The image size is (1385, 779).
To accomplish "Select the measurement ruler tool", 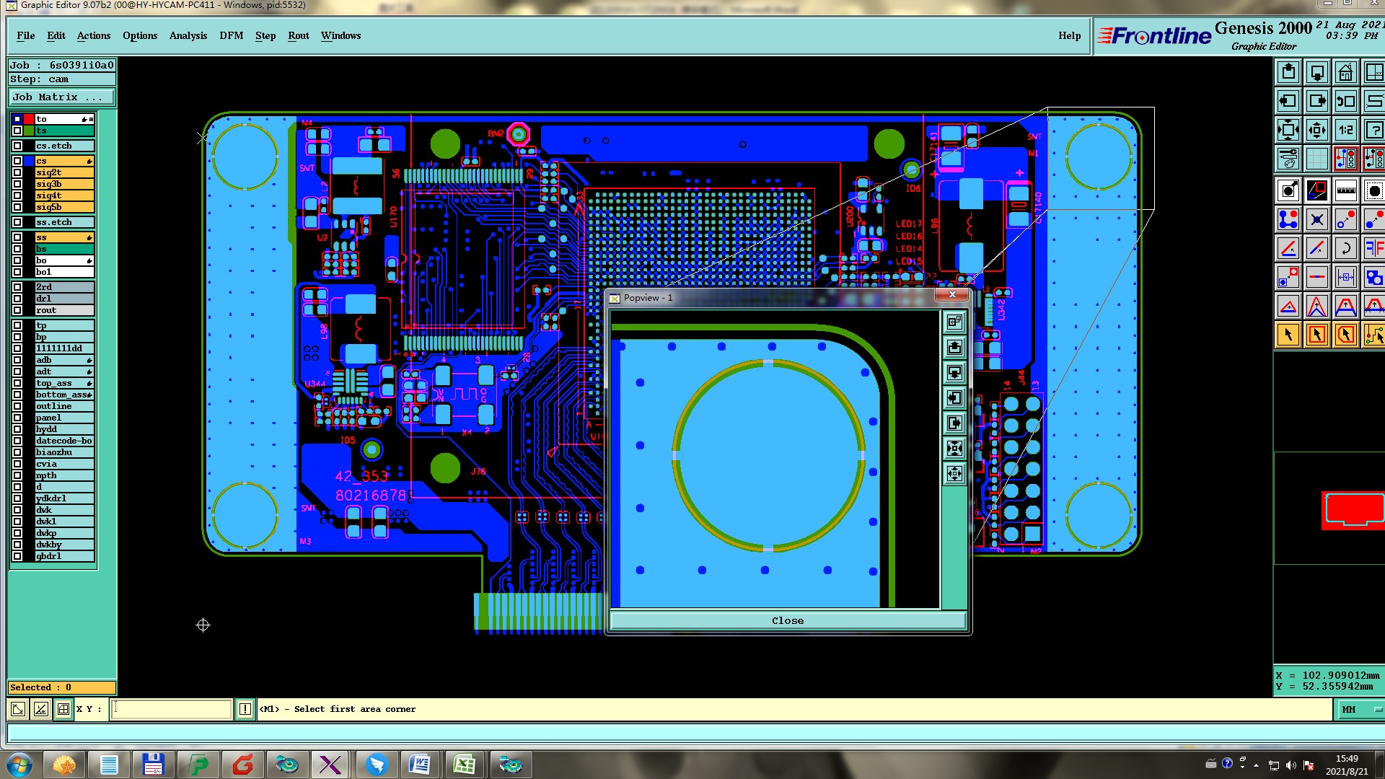I will pyautogui.click(x=1345, y=191).
